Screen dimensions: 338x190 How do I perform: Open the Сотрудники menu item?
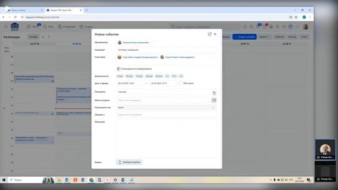click(67, 26)
